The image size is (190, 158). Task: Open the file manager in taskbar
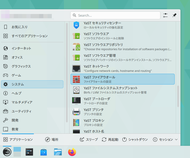[58, 152]
